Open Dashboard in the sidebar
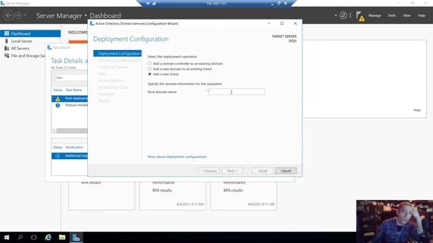Viewport: 433px width, 243px height. click(30, 33)
